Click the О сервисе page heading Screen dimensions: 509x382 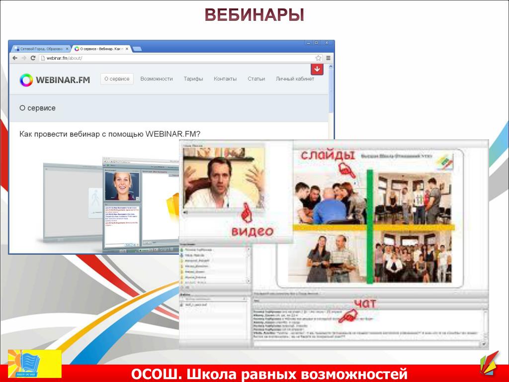pyautogui.click(x=37, y=108)
